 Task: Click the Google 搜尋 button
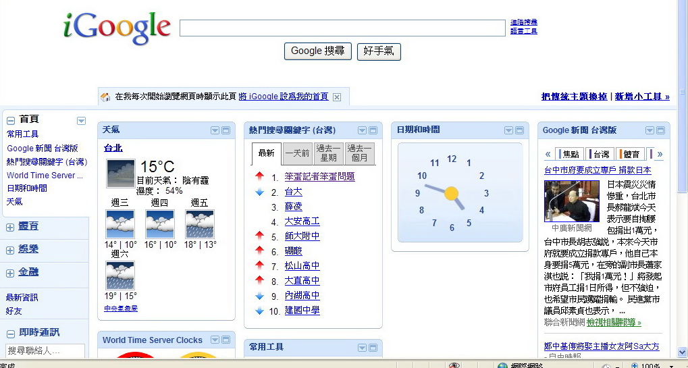tap(318, 51)
